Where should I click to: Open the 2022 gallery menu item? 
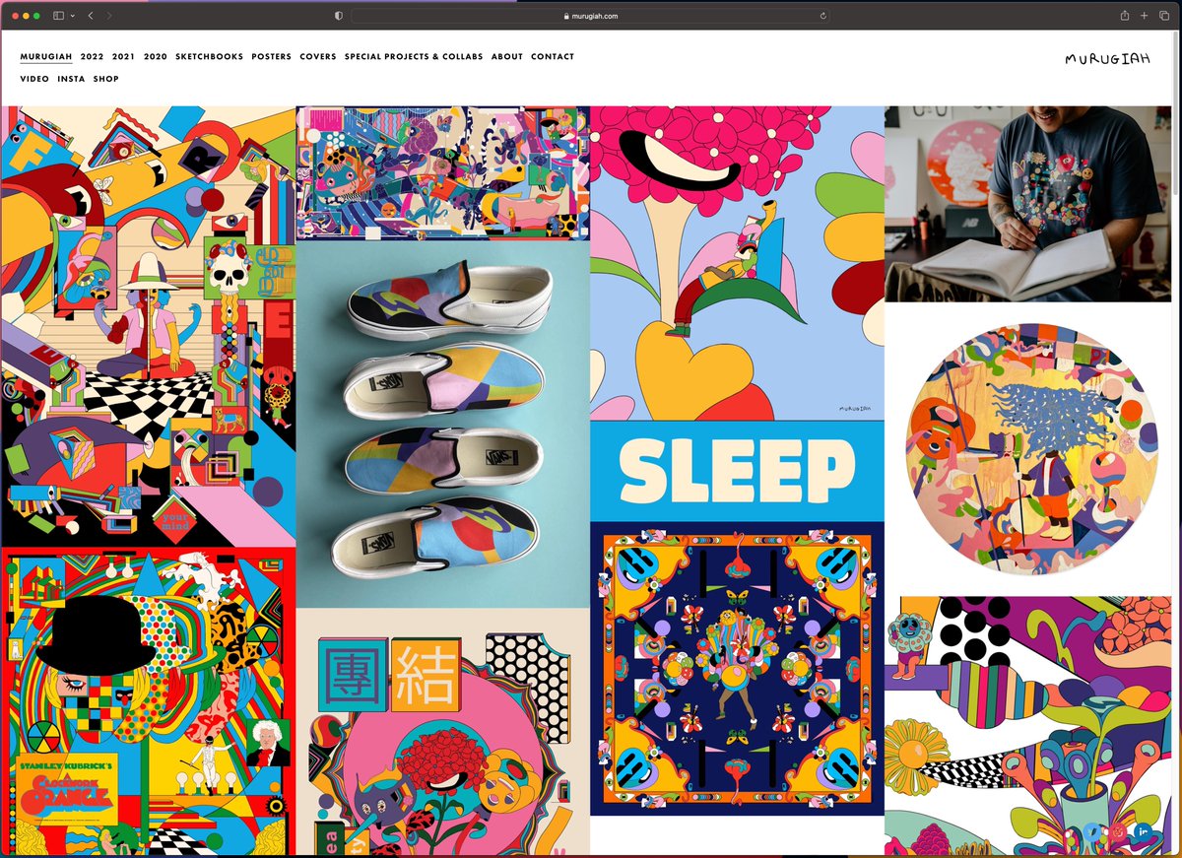[x=93, y=56]
